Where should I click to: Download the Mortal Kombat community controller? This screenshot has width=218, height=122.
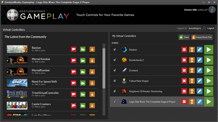click(92, 60)
